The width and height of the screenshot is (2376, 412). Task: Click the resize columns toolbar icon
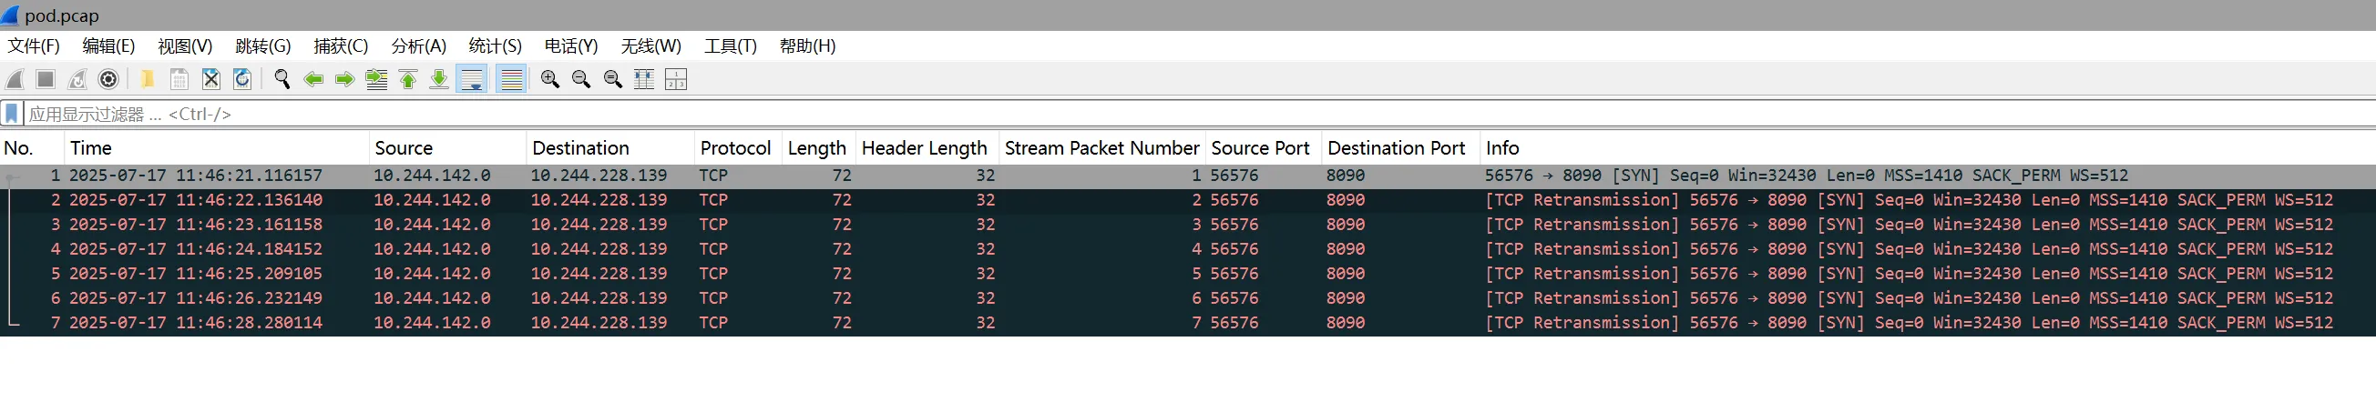pos(644,79)
